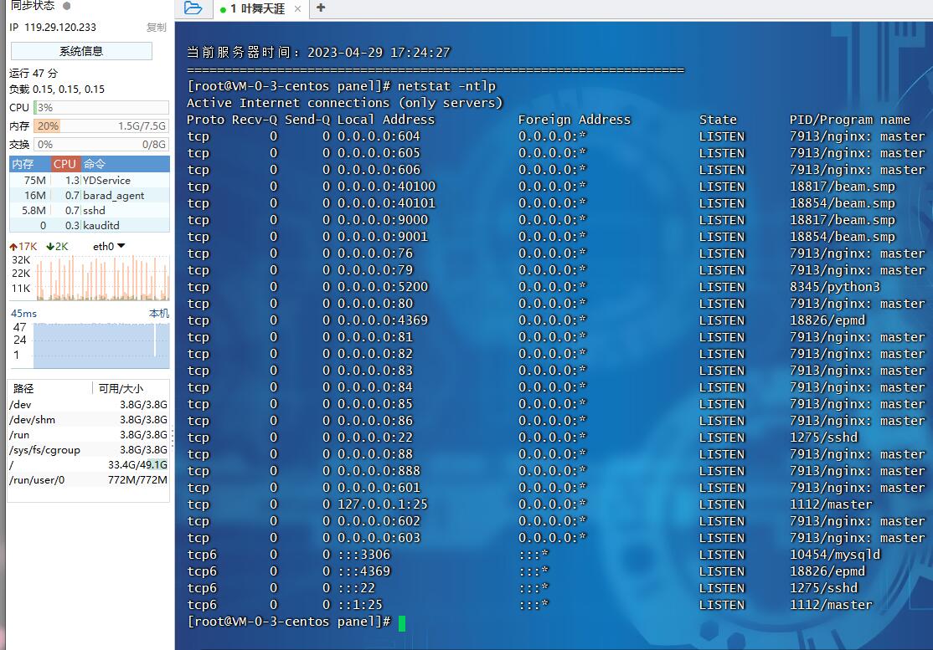This screenshot has height=650, width=933.
Task: Click the terminal entry 10454/mysqld
Action: pos(834,555)
